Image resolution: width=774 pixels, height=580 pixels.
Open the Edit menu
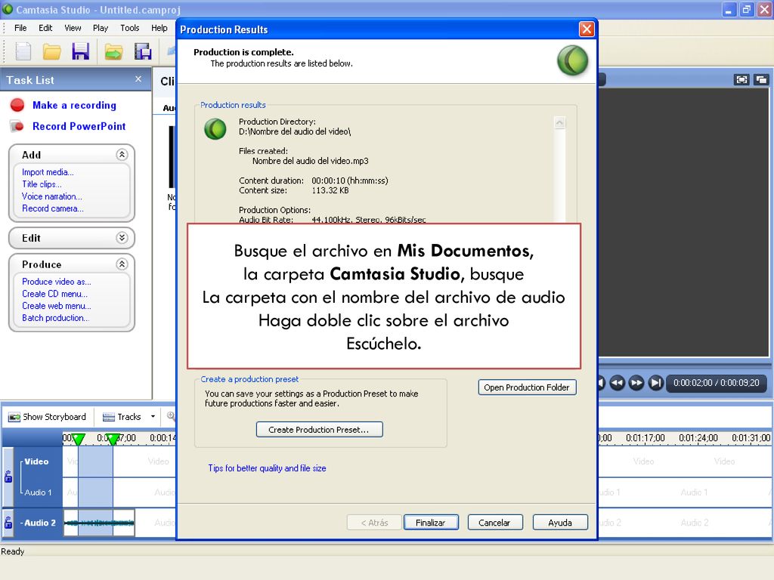point(45,28)
